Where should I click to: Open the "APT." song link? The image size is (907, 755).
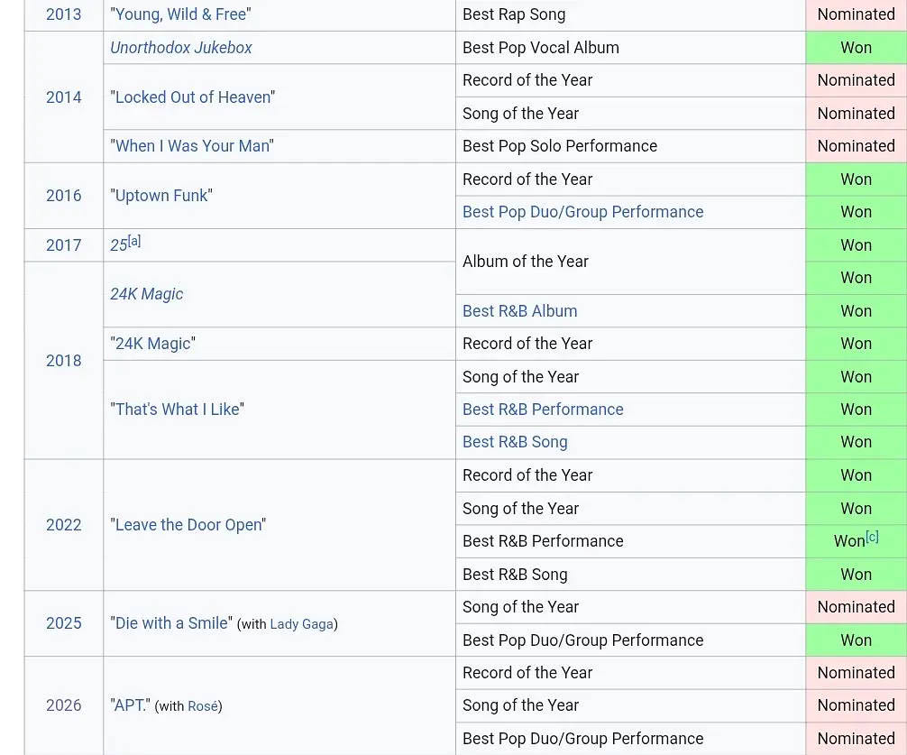coord(130,705)
